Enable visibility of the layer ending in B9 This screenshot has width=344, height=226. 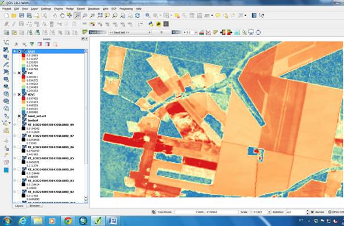[x=19, y=125]
